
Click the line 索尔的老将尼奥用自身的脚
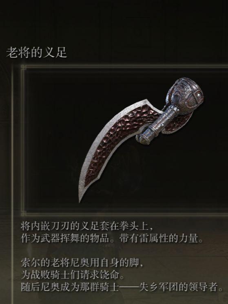coord(82,263)
